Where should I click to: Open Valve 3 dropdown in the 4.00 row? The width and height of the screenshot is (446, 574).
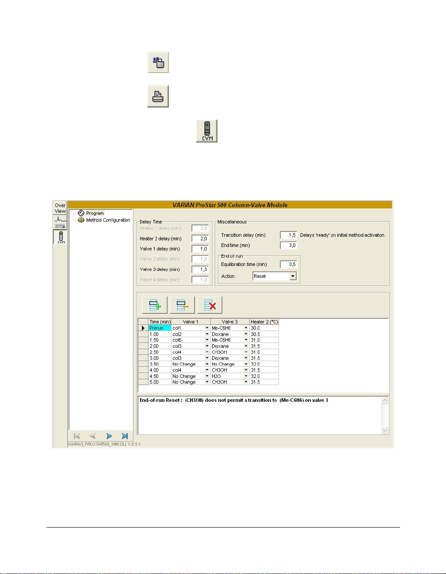[246, 370]
